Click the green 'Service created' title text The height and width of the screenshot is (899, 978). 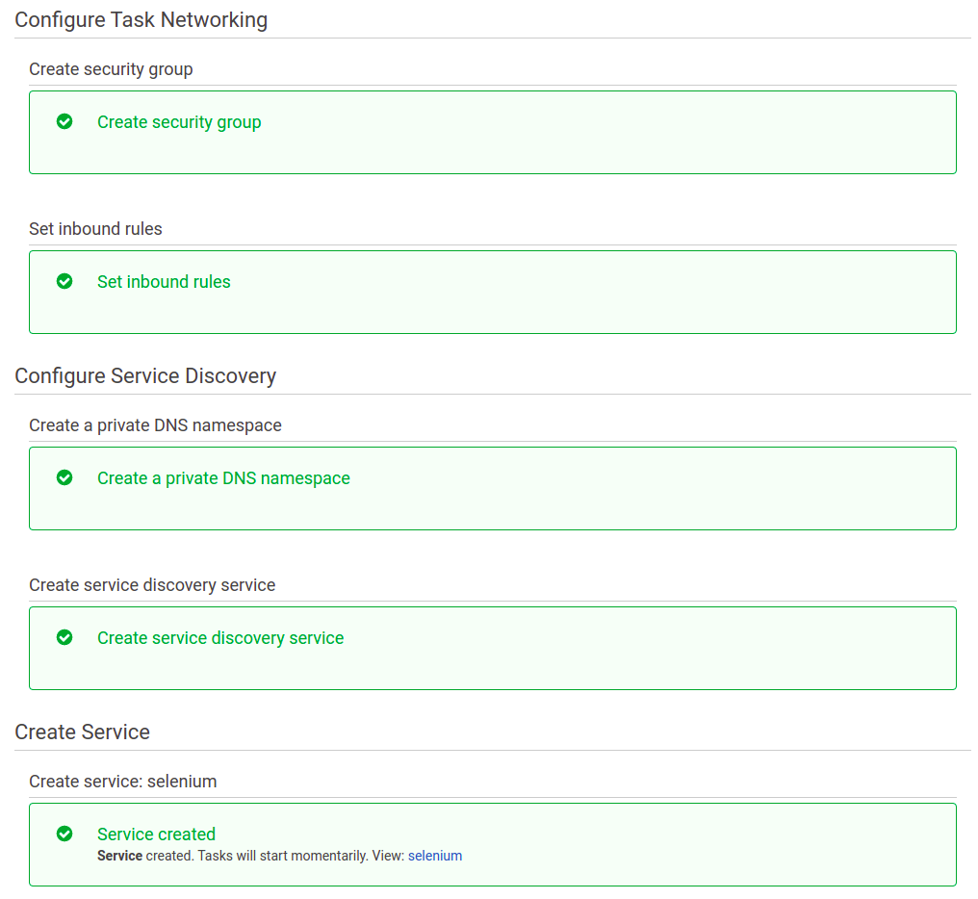(x=156, y=835)
